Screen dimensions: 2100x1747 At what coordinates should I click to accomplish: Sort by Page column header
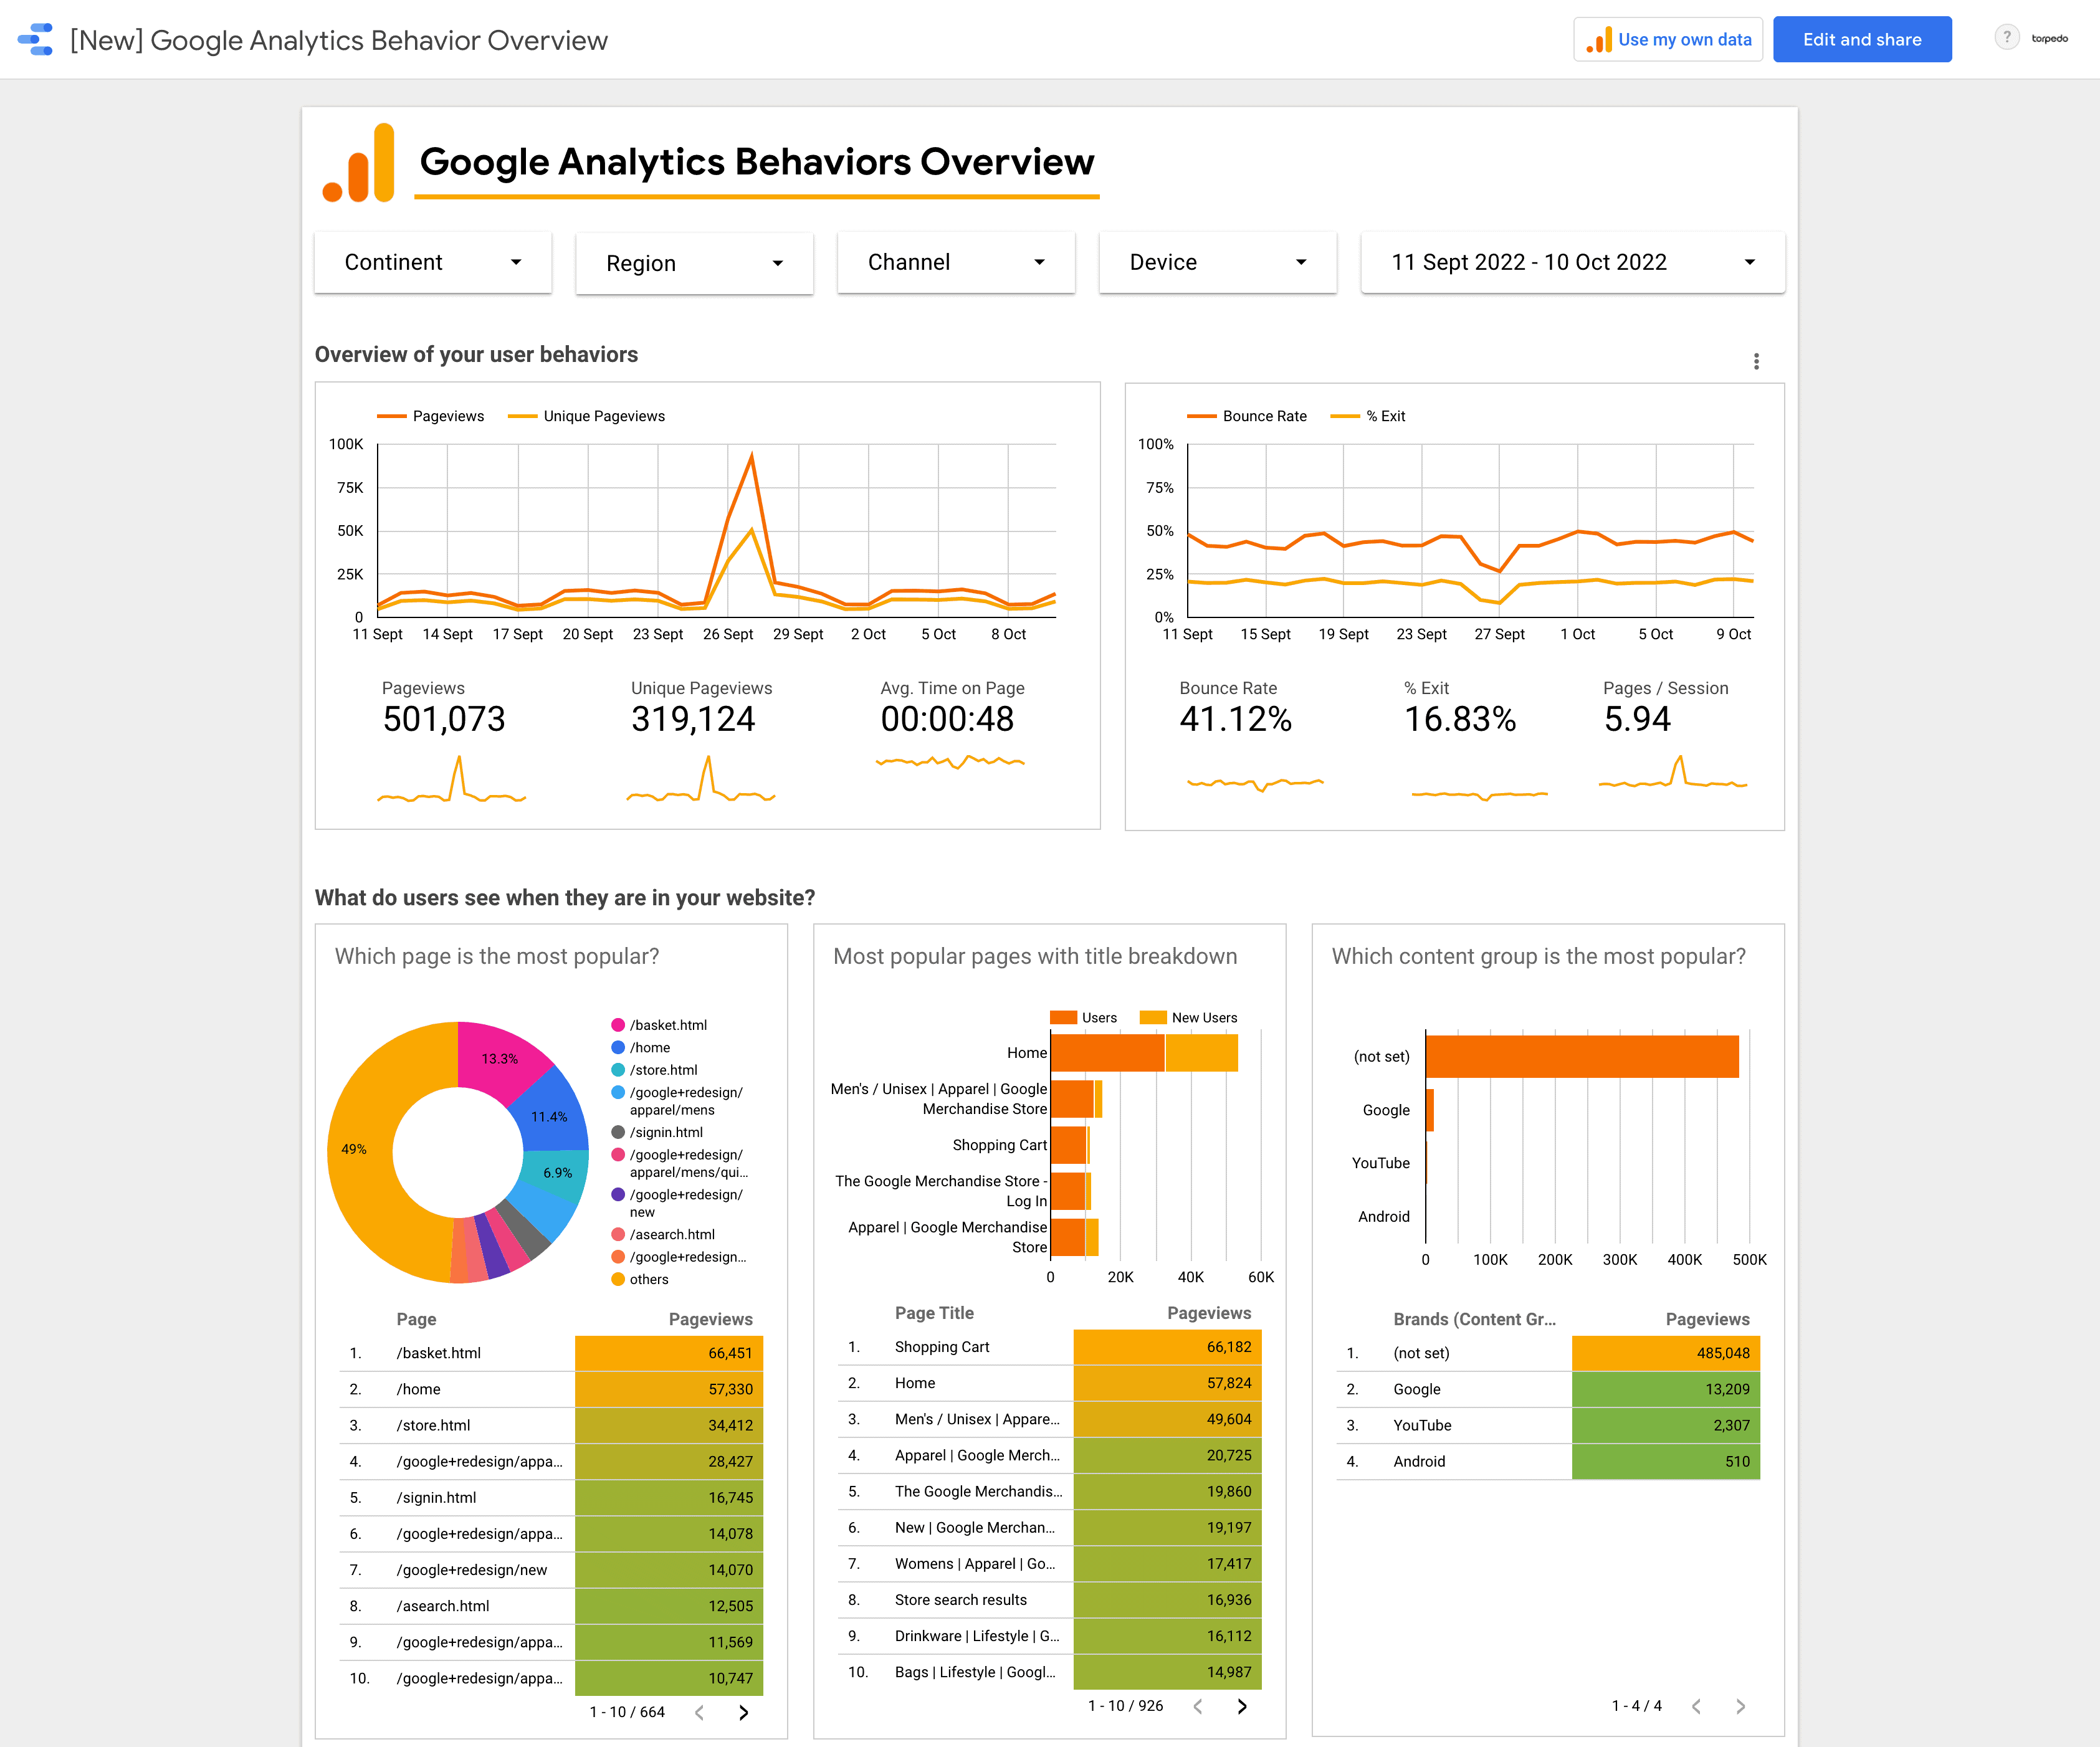point(416,1319)
